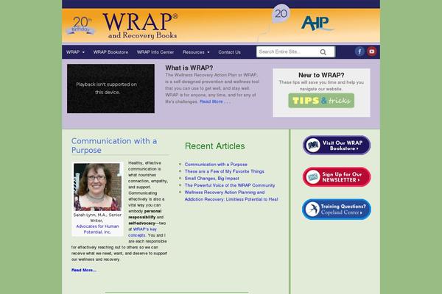Viewport: 442px width, 294px height.
Task: Open Communication with a Purpose heading
Action: (114, 146)
